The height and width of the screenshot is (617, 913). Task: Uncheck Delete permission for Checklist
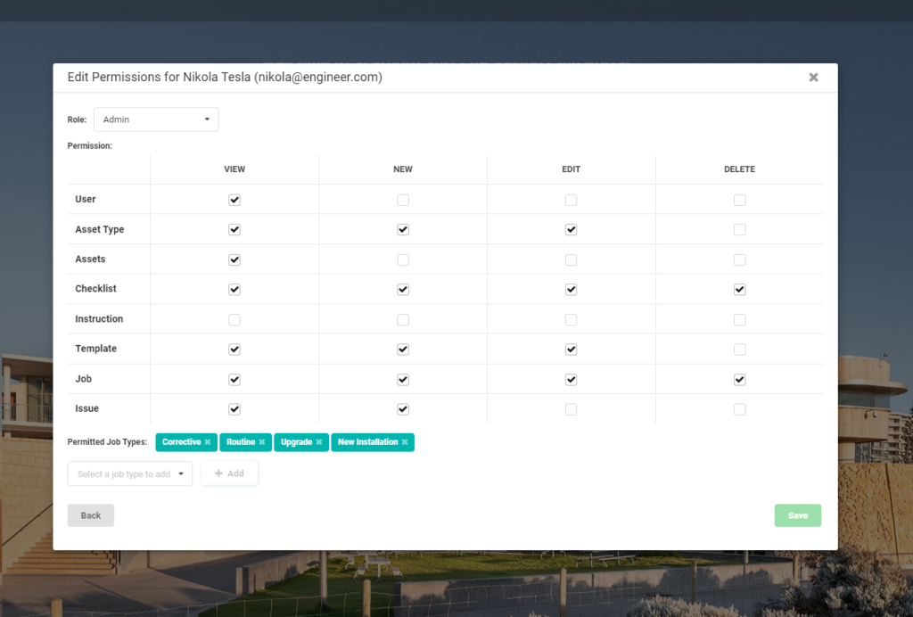[x=739, y=290]
